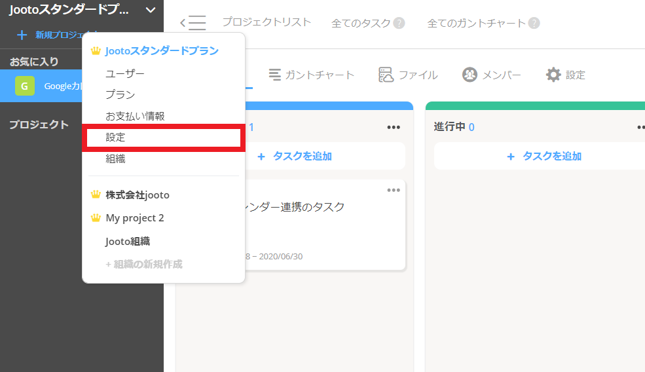Click the crown icon beside 株式会社jooto
This screenshot has height=372, width=645.
(96, 195)
